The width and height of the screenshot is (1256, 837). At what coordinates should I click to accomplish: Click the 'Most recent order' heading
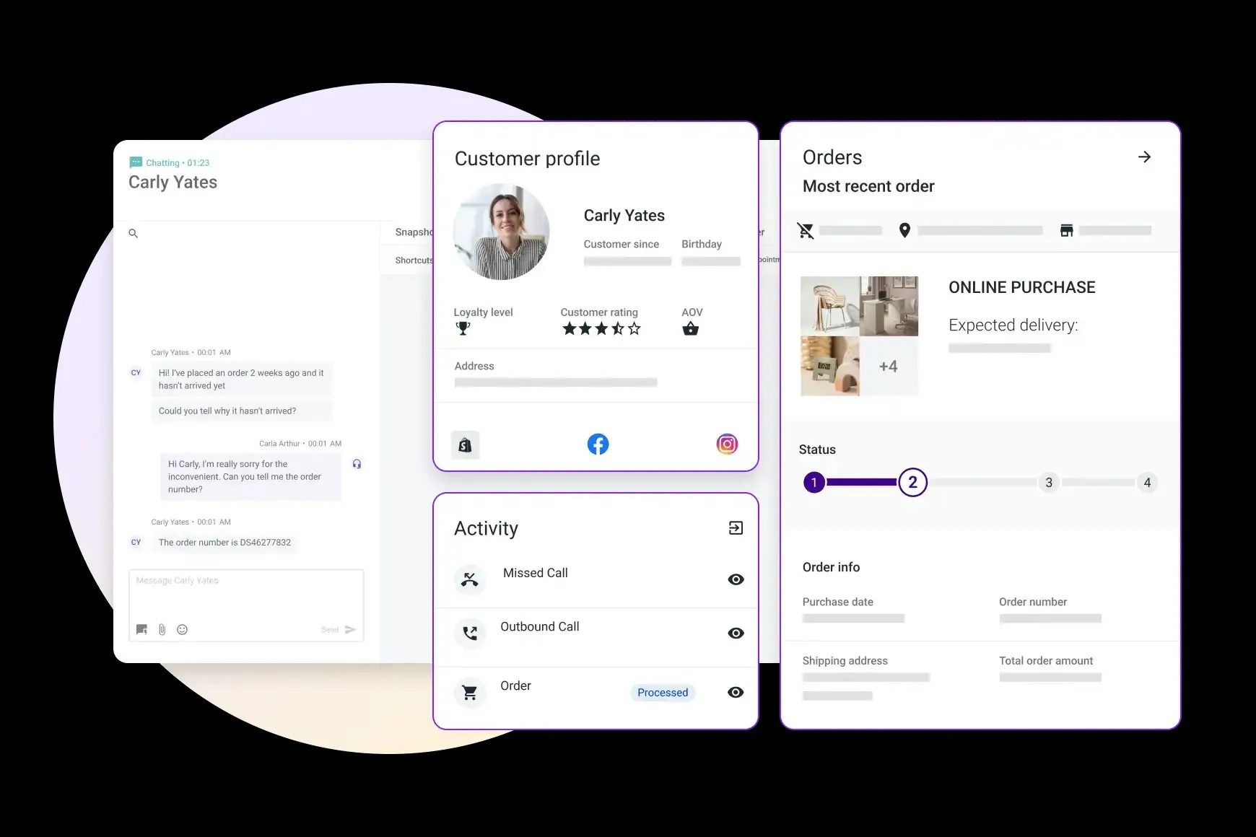point(868,187)
